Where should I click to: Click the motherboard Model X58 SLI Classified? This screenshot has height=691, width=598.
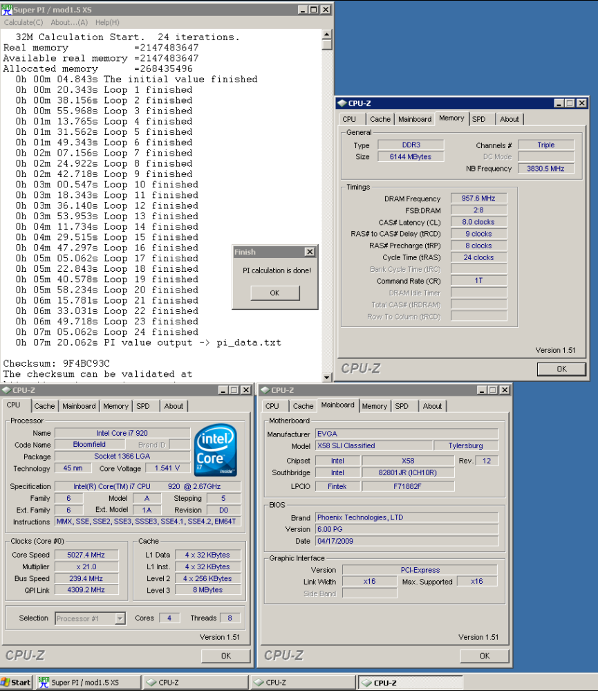click(x=373, y=446)
